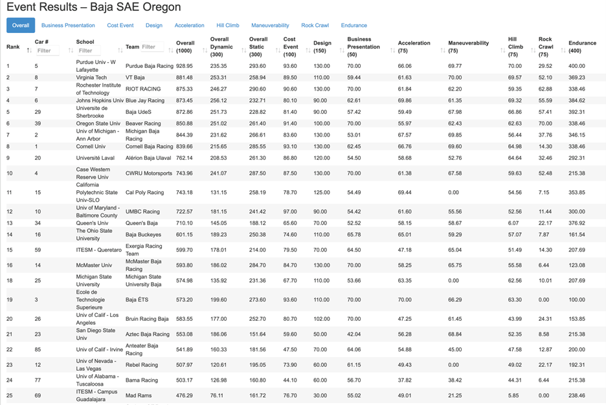Select the Univ of Calif - Irvine cell

[99, 349]
